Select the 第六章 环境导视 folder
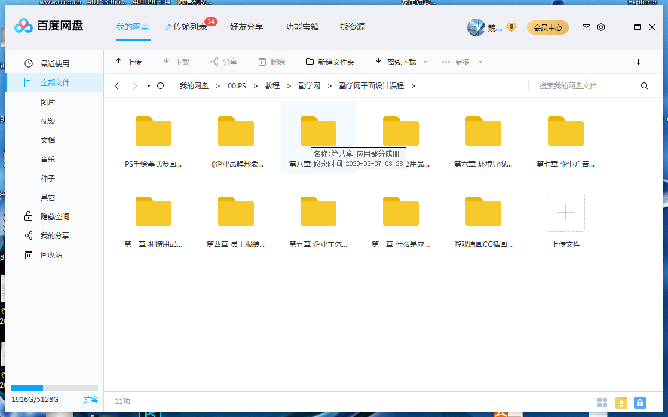 coord(483,142)
